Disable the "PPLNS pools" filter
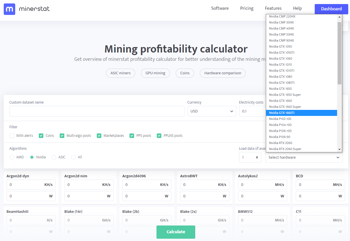This screenshot has width=350, height=241. tap(159, 135)
